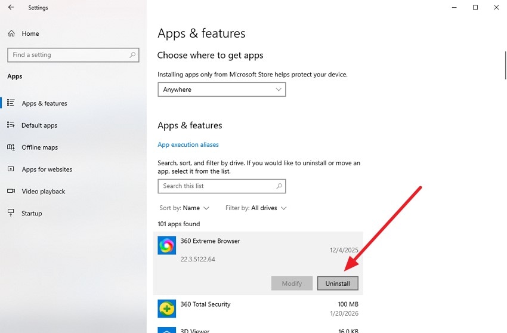Click the back arrow in Settings
The image size is (507, 333).
(x=11, y=7)
